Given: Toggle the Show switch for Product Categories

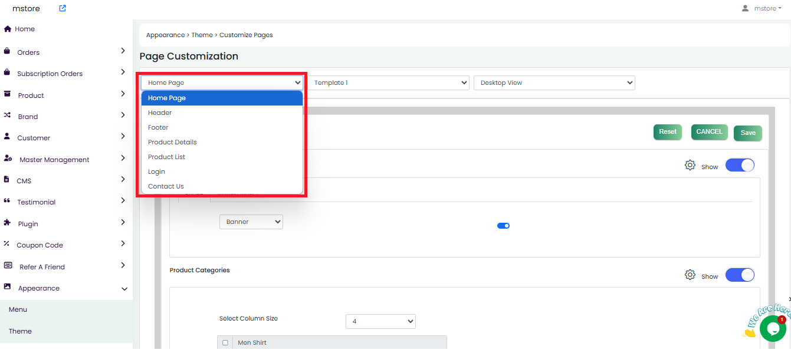Looking at the screenshot, I should click(x=740, y=275).
